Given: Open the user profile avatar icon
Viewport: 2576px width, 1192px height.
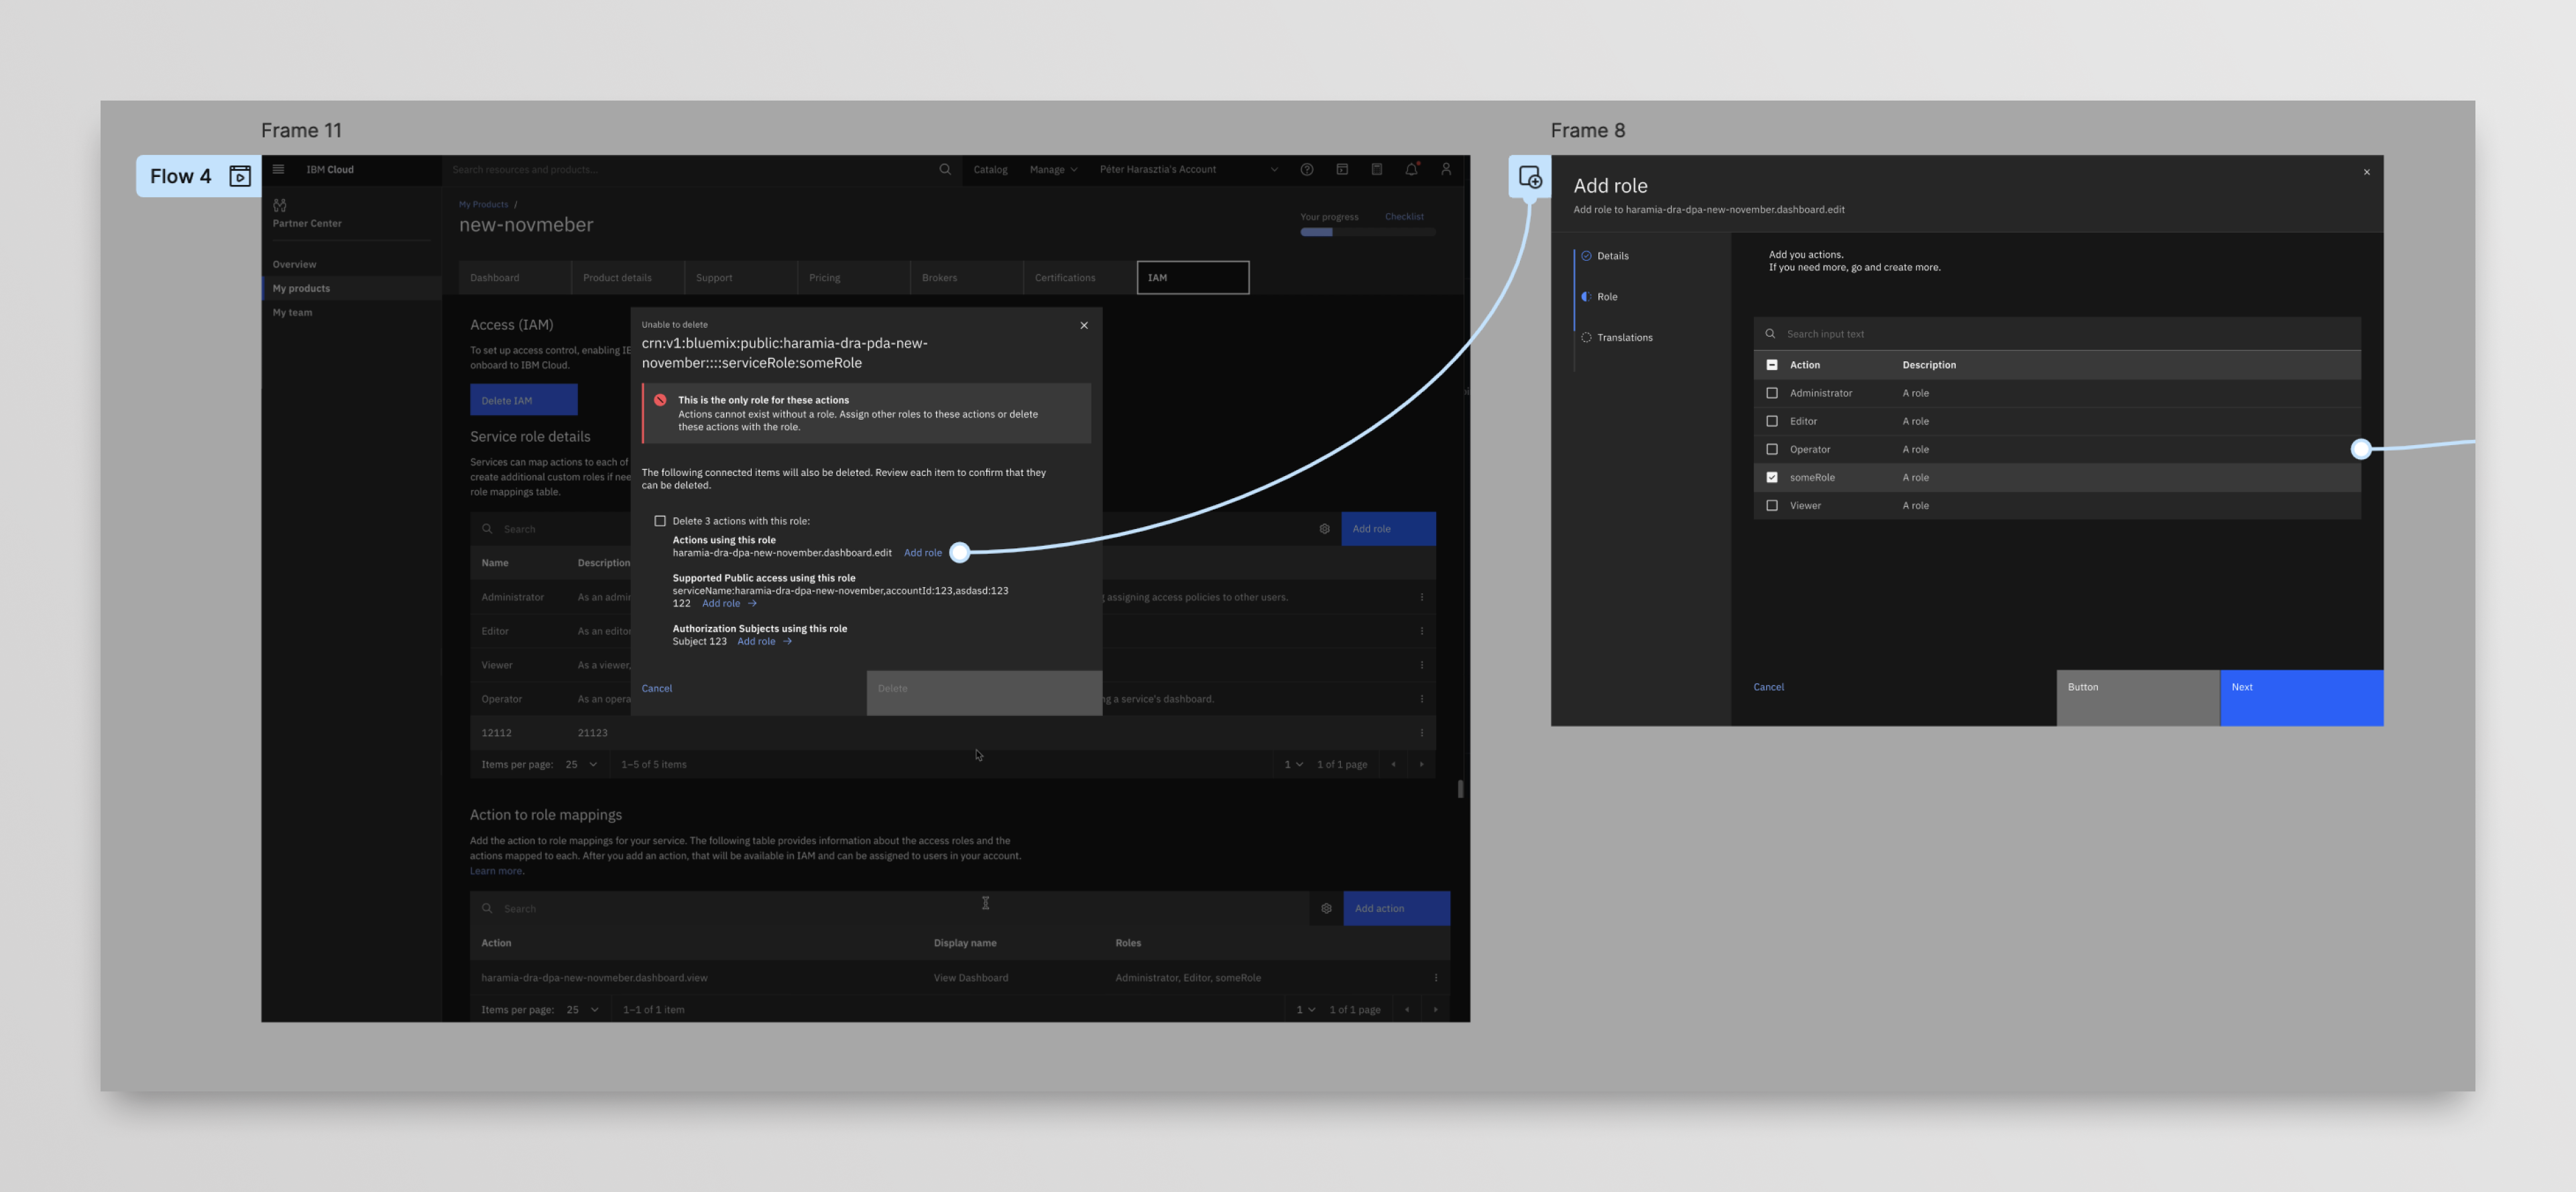Looking at the screenshot, I should (1445, 169).
